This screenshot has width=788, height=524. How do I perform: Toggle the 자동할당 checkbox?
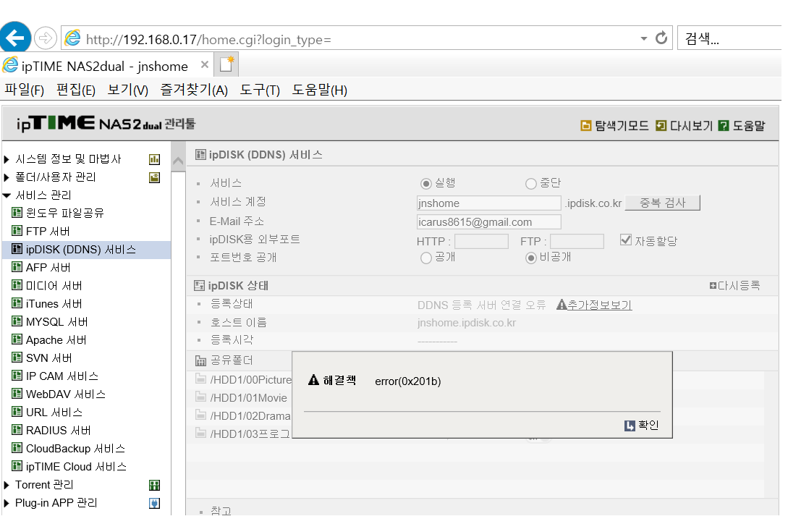(x=626, y=240)
